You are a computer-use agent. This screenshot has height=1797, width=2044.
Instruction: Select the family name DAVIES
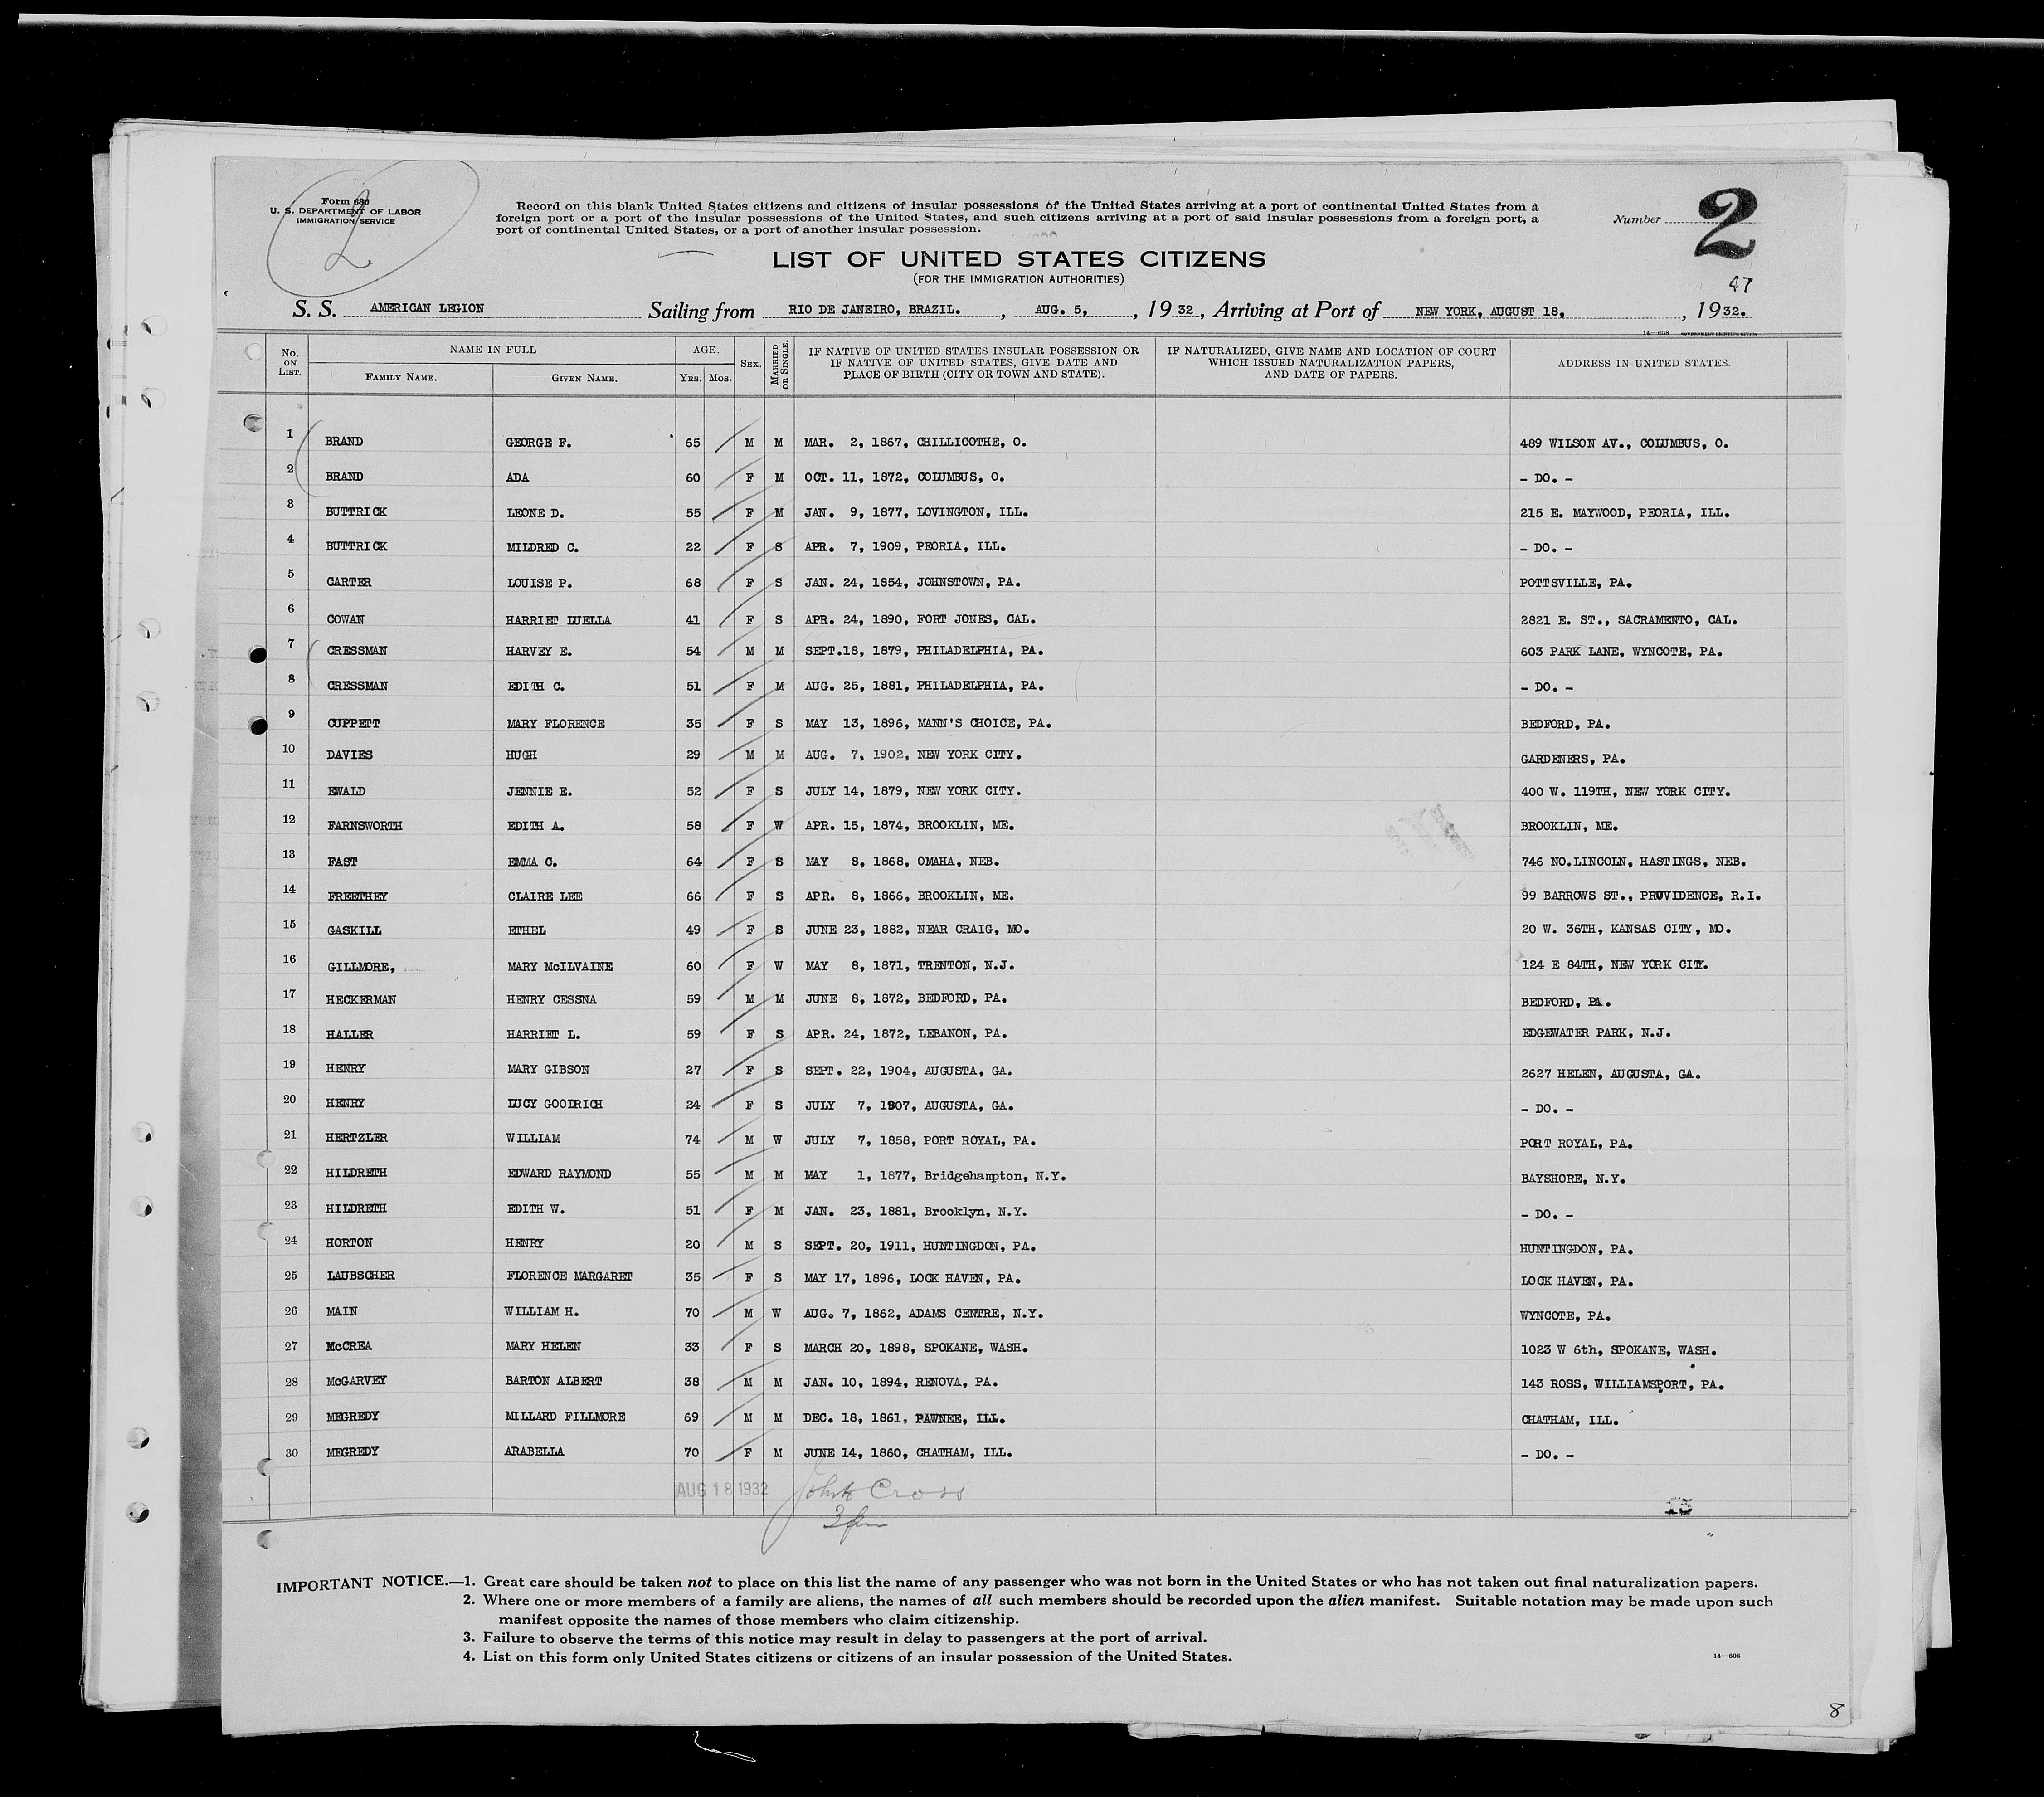pyautogui.click(x=350, y=755)
